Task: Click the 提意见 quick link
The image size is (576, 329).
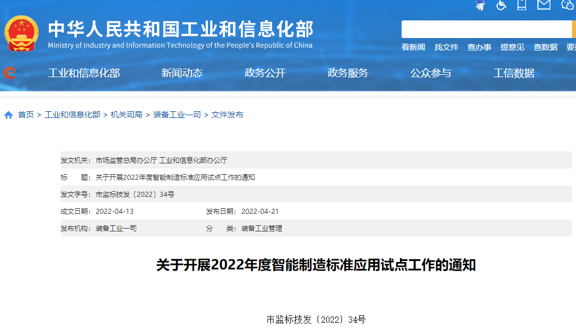Action: [512, 47]
